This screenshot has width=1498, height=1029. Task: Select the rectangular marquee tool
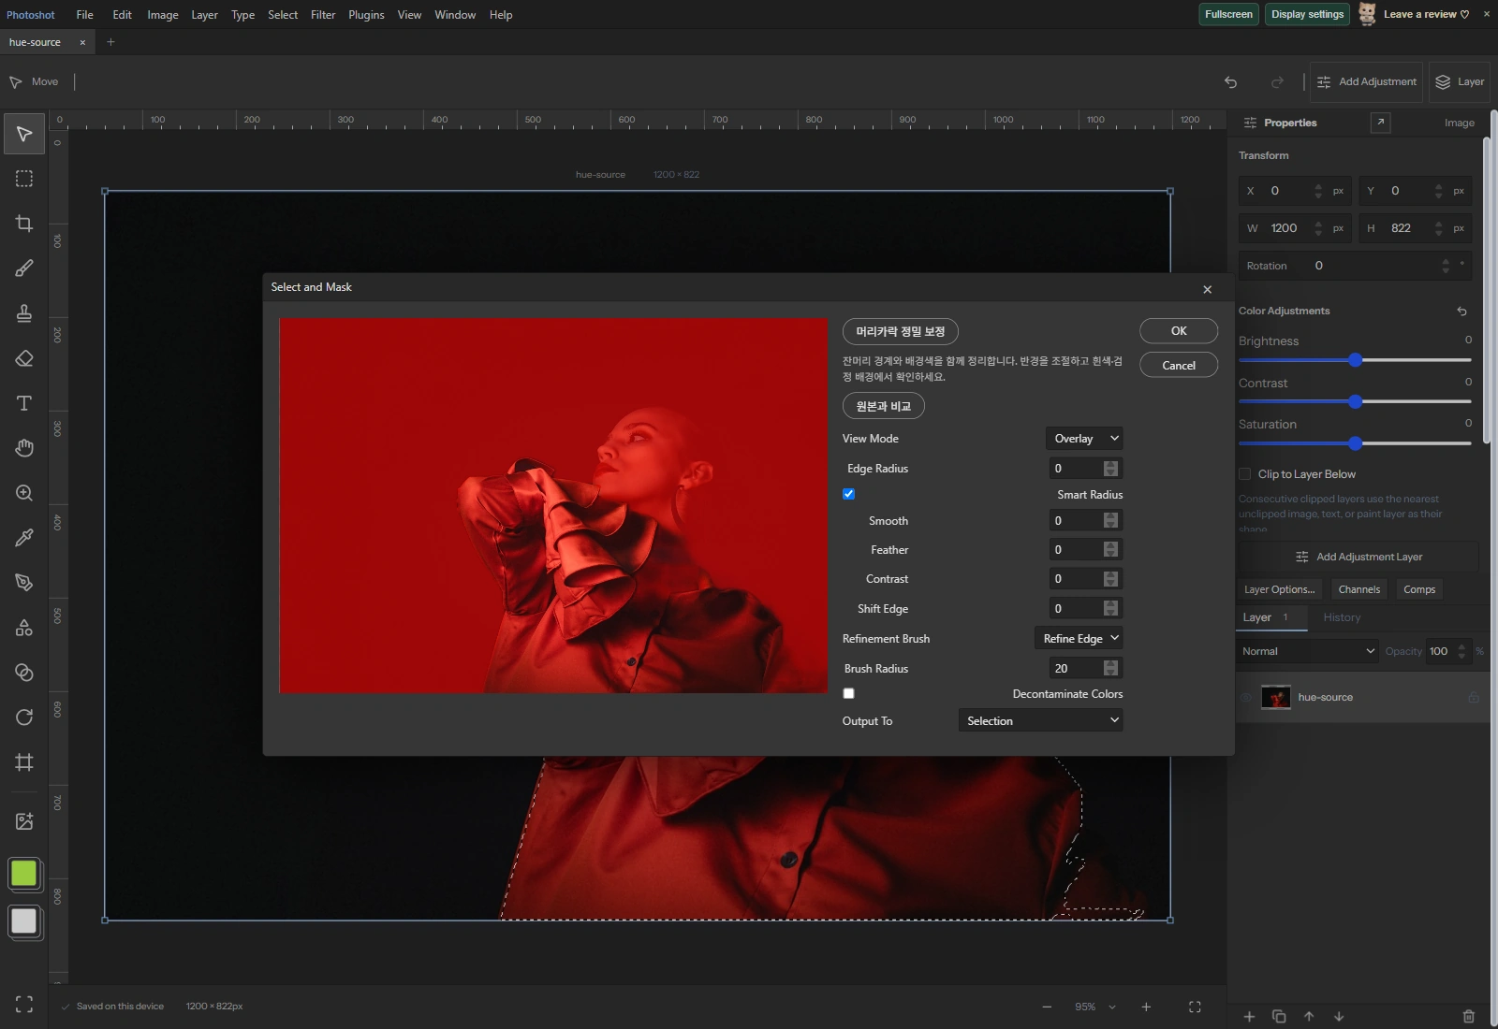(x=24, y=179)
